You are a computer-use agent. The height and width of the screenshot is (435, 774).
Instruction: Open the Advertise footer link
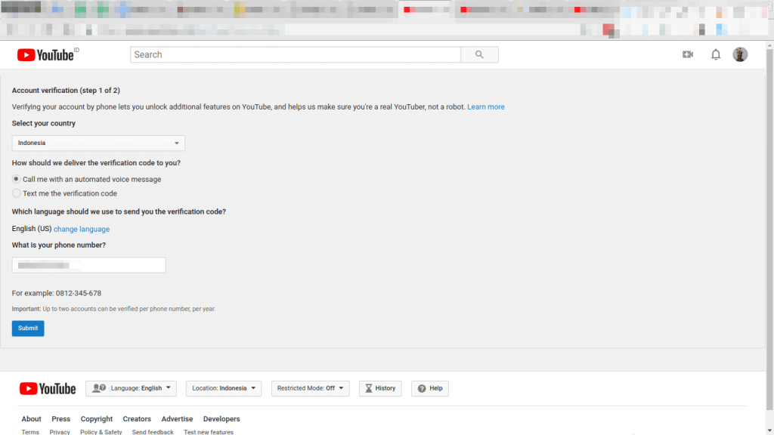tap(177, 418)
